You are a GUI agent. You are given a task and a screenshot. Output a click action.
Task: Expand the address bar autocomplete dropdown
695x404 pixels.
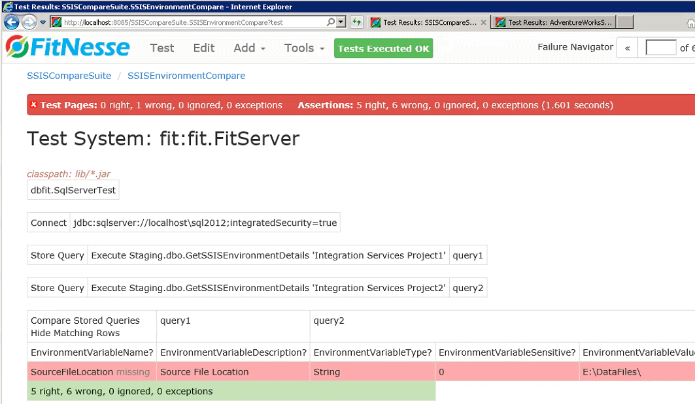click(x=341, y=22)
